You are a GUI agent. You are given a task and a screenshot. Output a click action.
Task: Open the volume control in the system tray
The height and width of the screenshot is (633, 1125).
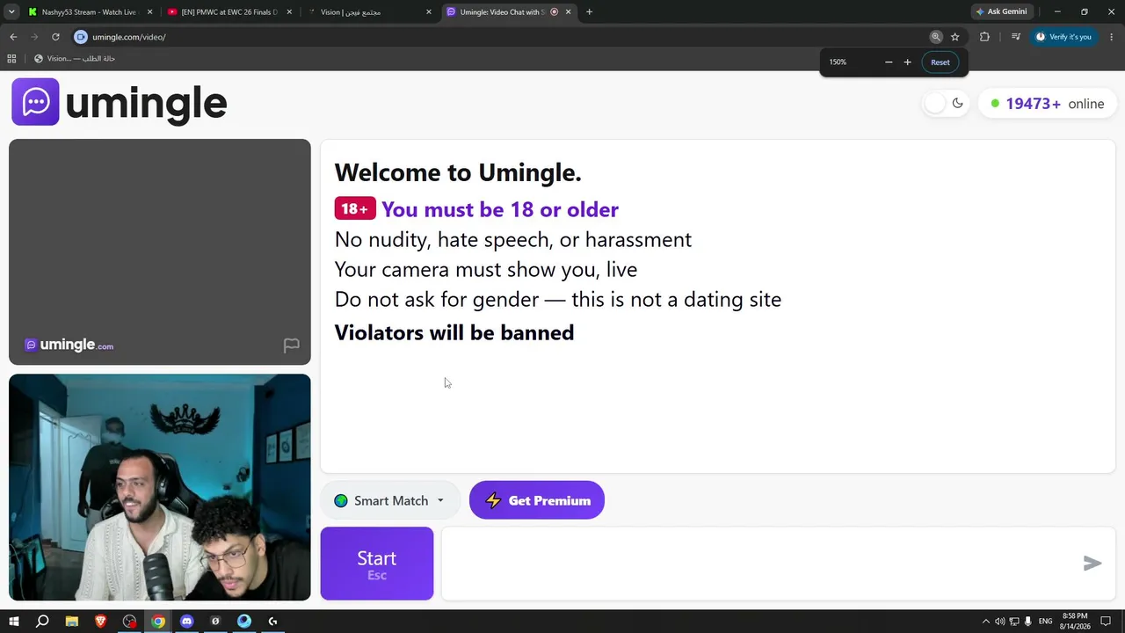(x=999, y=622)
